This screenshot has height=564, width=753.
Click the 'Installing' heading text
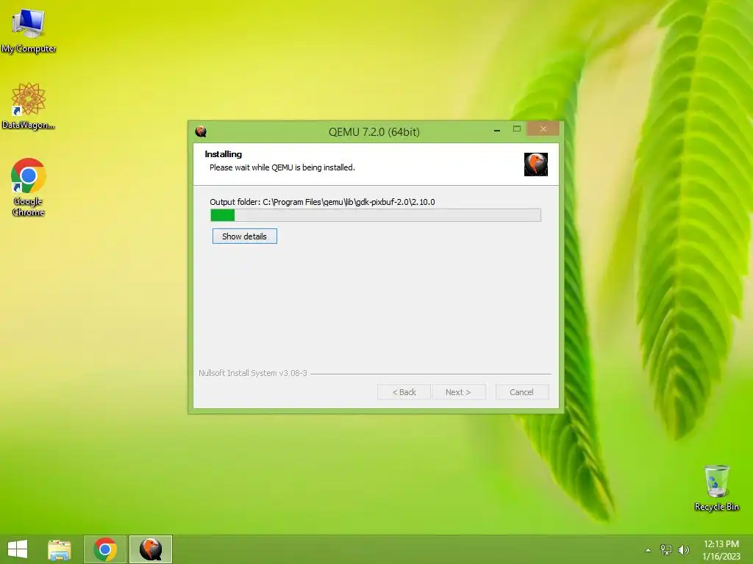pos(224,154)
